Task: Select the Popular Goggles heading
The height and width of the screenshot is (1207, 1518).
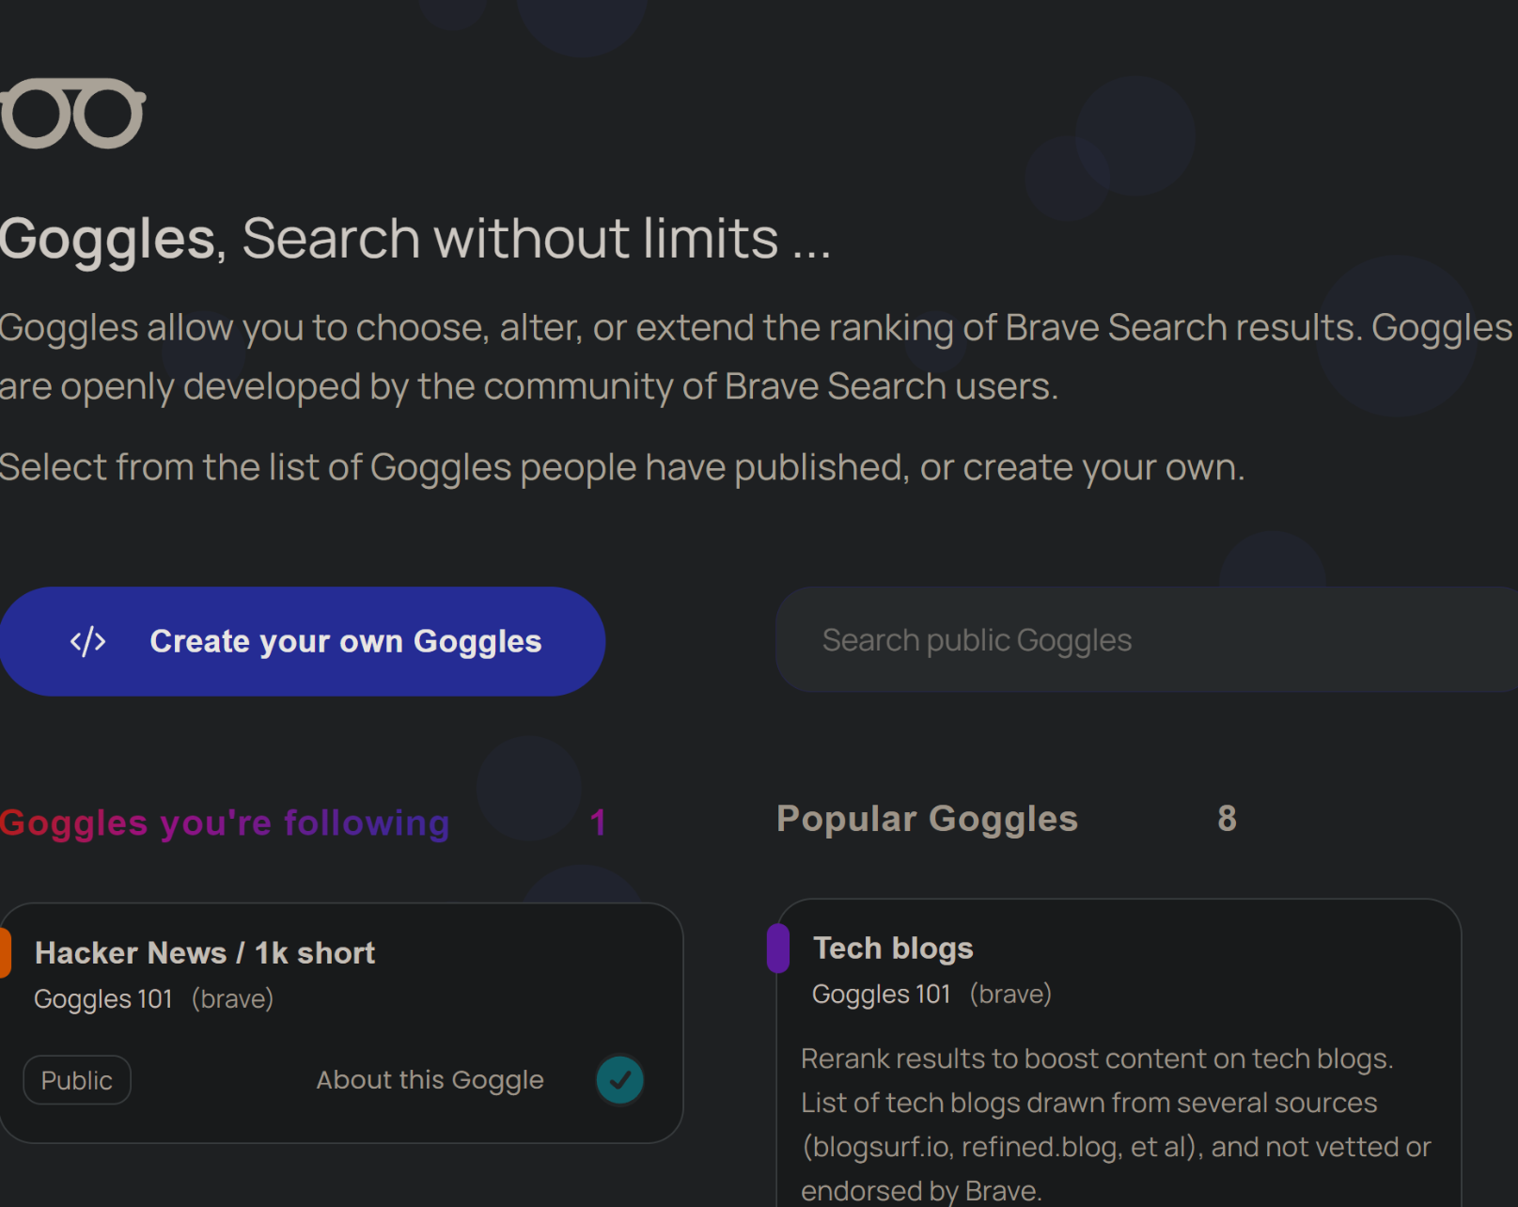Action: (927, 819)
